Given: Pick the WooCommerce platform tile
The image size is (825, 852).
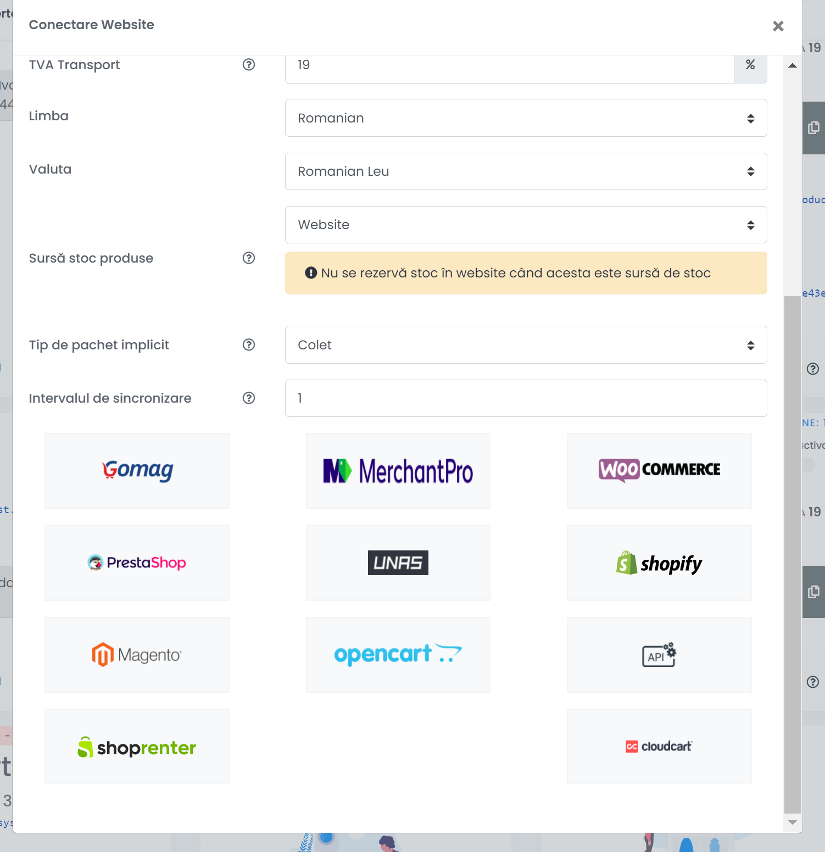Looking at the screenshot, I should click(x=659, y=471).
